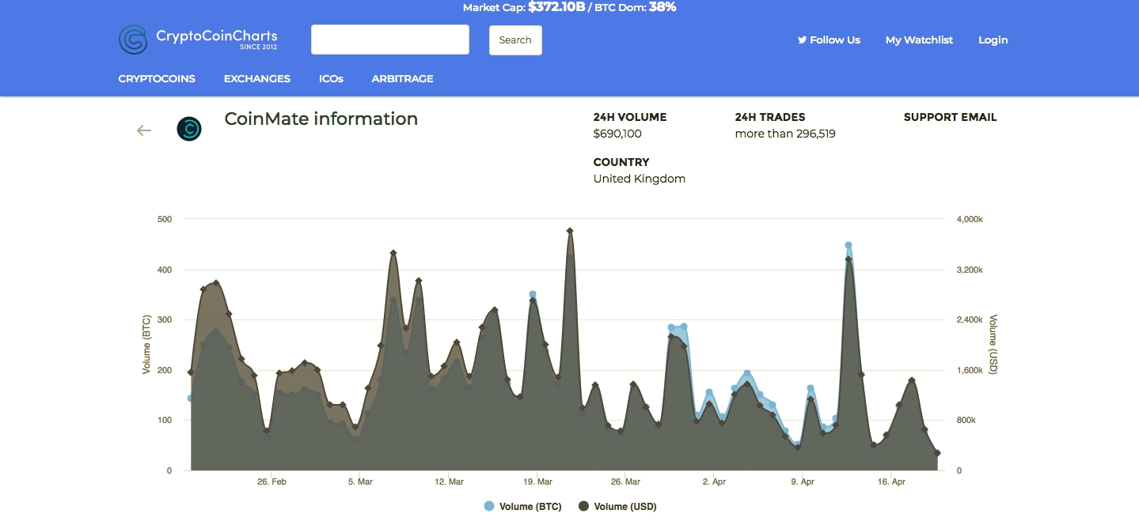
Task: Toggle the Volume (BTC) legend series
Action: click(523, 507)
